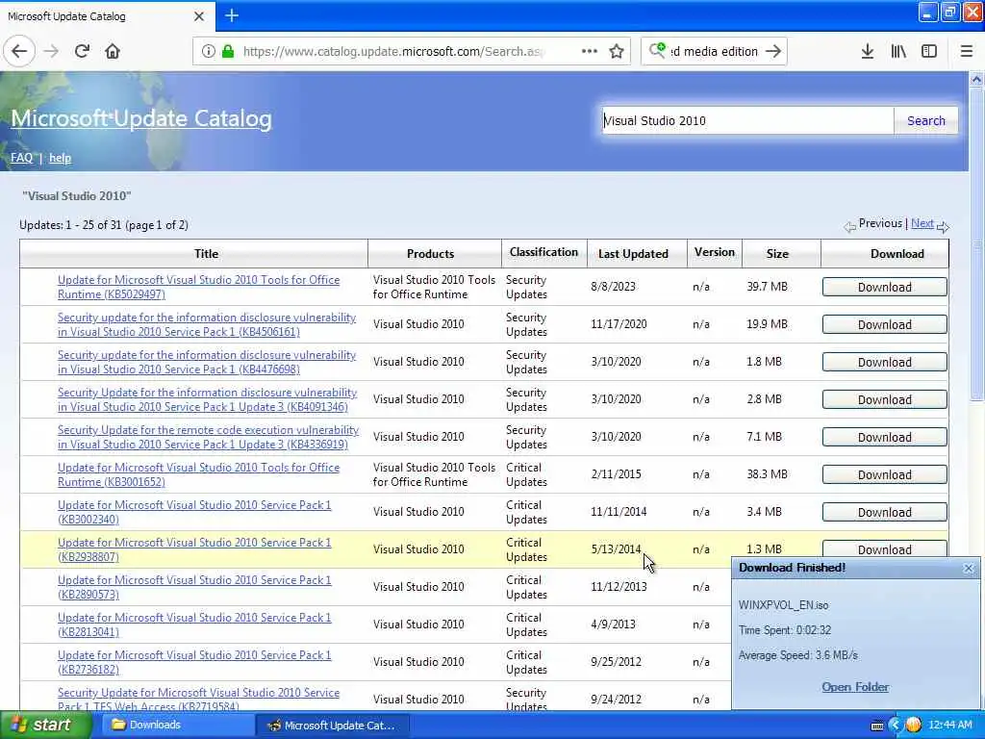Sort by Classification column header
The width and height of the screenshot is (985, 739).
tap(543, 252)
